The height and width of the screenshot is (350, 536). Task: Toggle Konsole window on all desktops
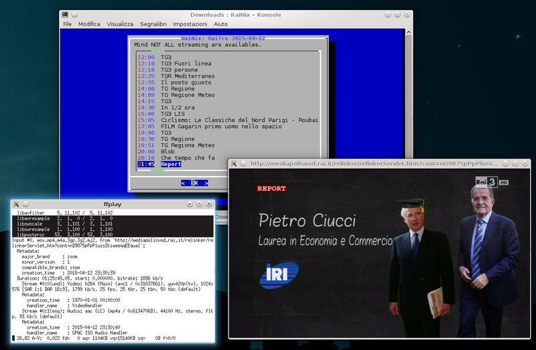75,15
